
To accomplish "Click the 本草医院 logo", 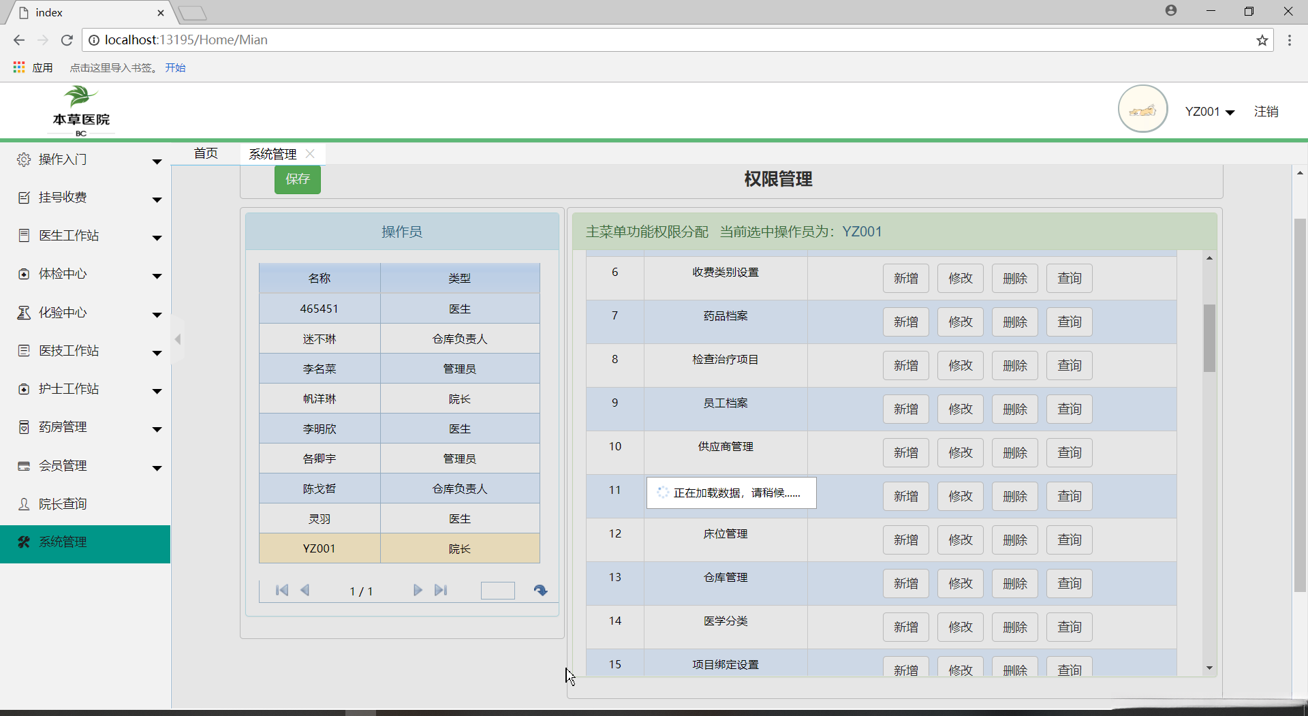I will point(81,111).
